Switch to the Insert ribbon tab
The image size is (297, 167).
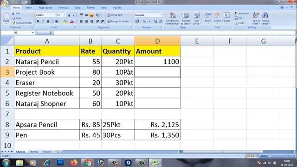[x=29, y=8]
